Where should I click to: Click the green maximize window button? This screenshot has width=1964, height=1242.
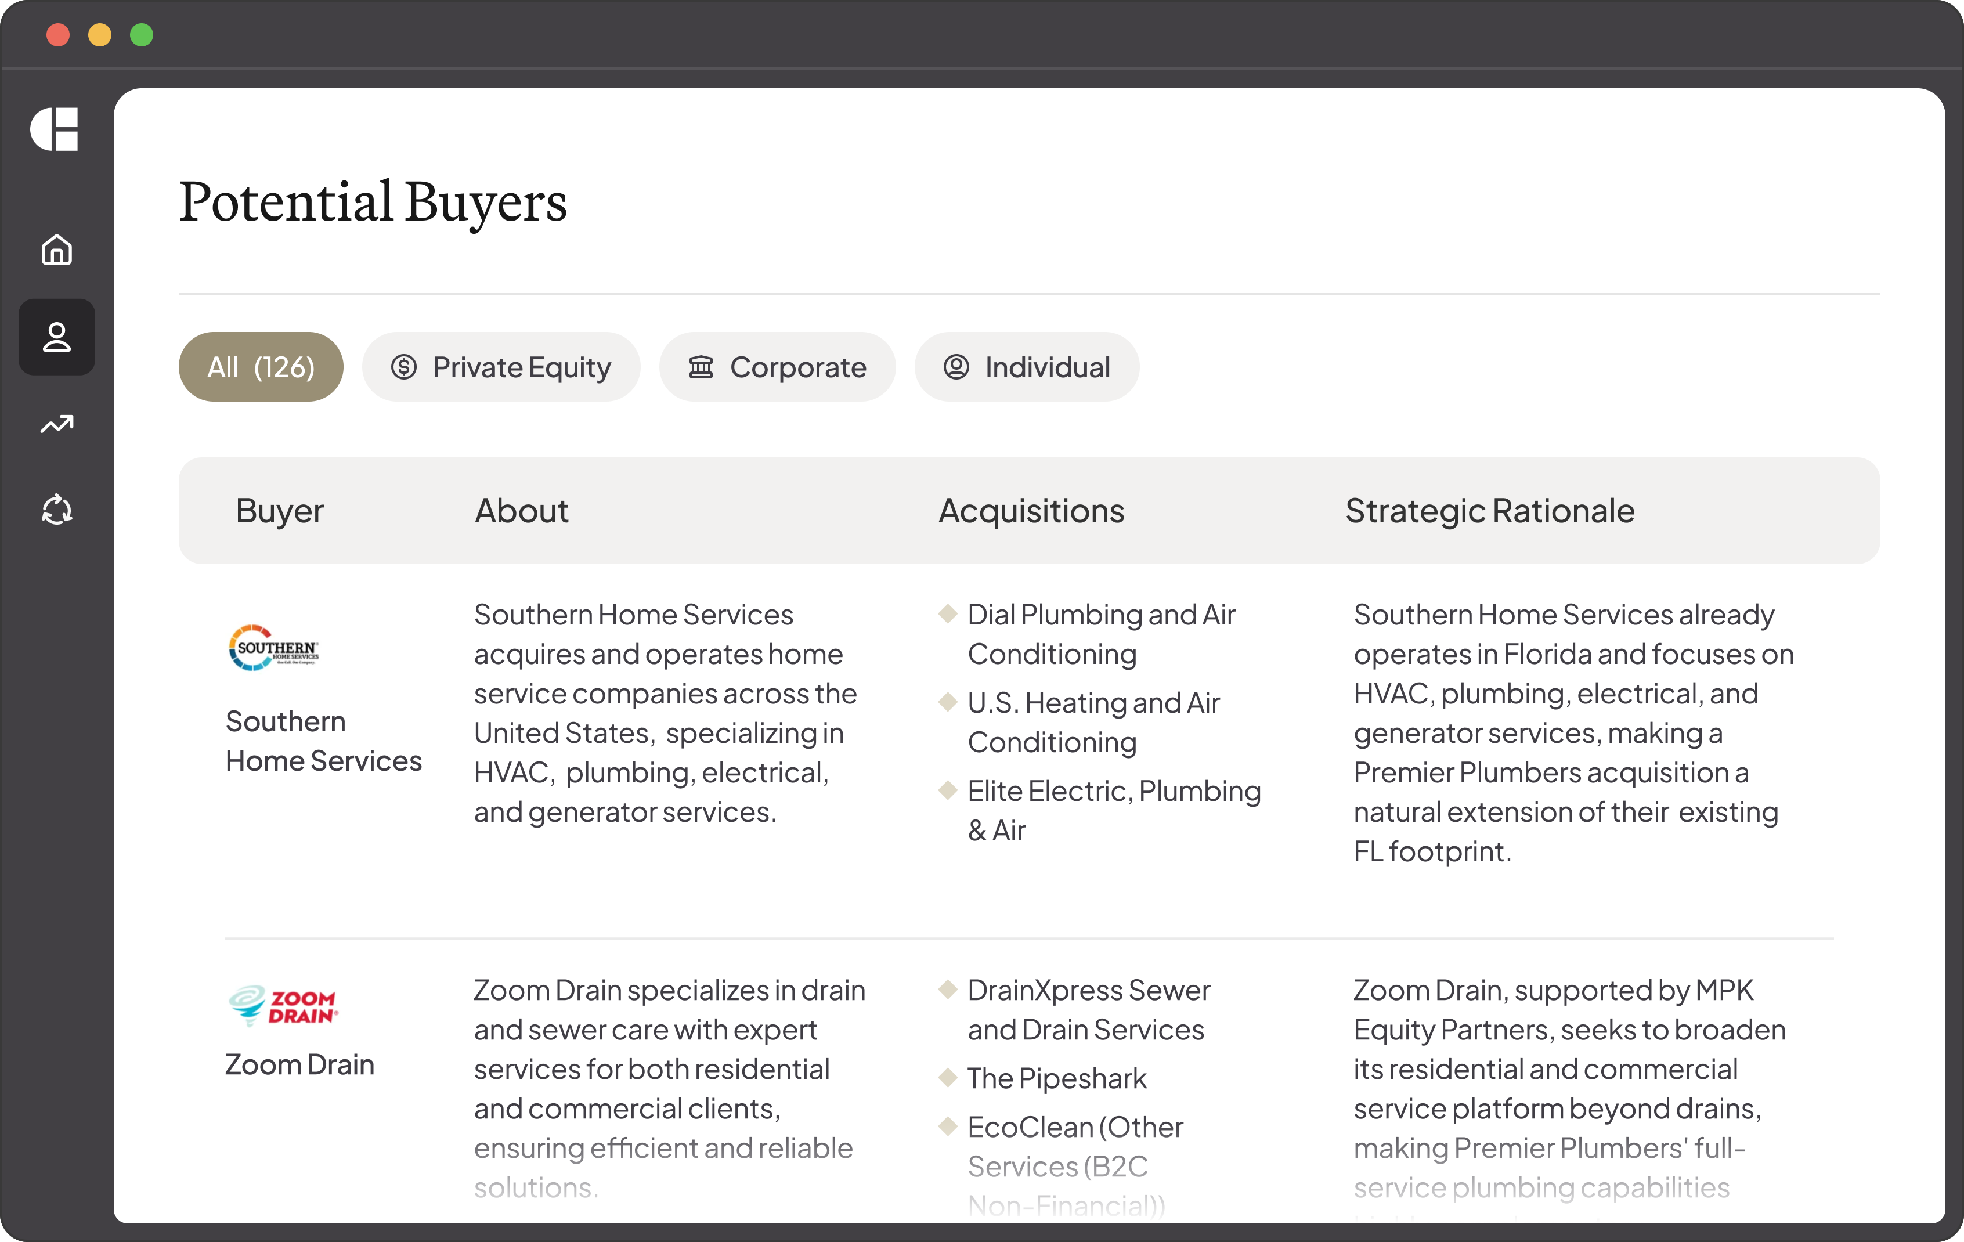click(142, 35)
